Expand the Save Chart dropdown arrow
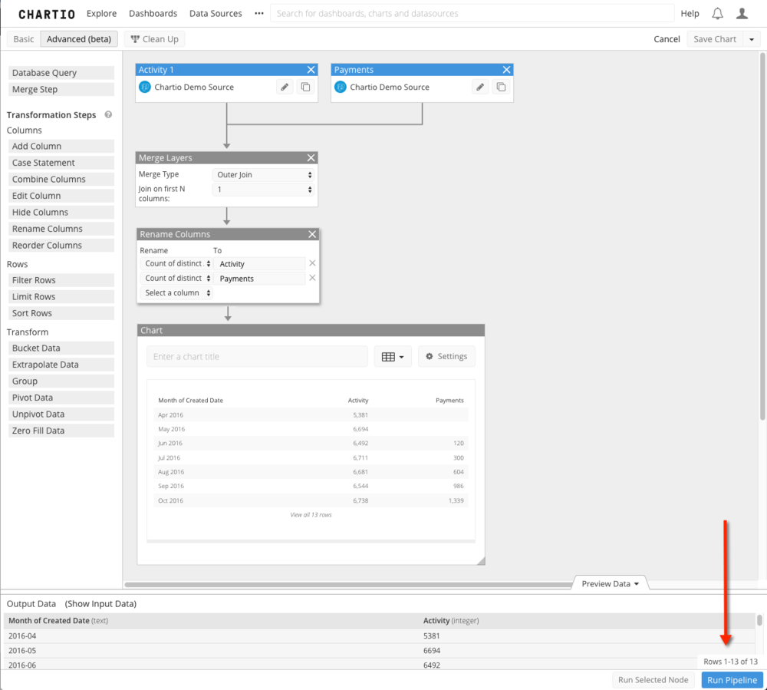The image size is (767, 690). 752,39
